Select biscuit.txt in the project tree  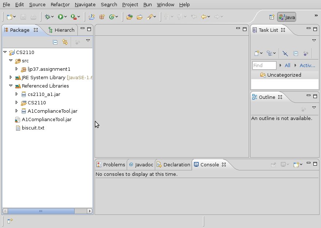point(33,128)
